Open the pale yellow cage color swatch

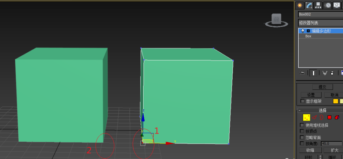pyautogui.click(x=341, y=101)
